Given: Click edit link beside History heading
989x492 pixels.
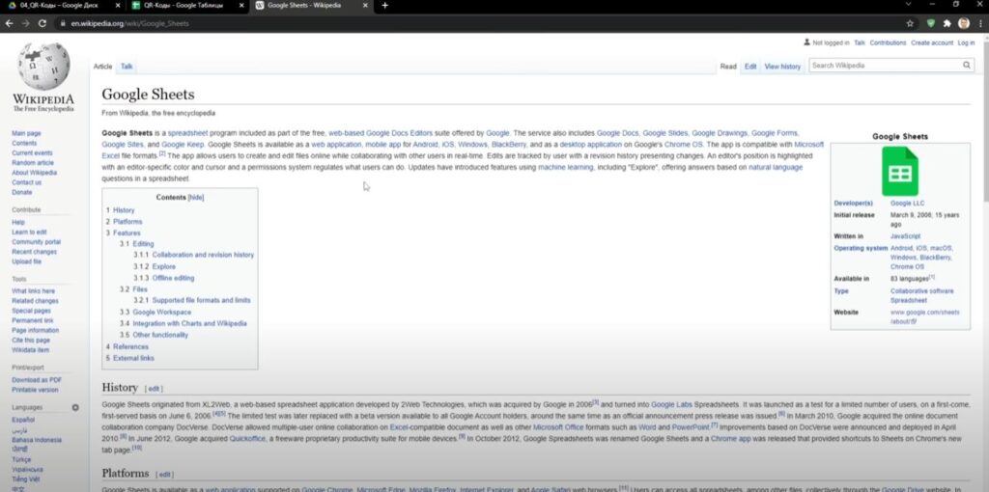Looking at the screenshot, I should (x=155, y=389).
